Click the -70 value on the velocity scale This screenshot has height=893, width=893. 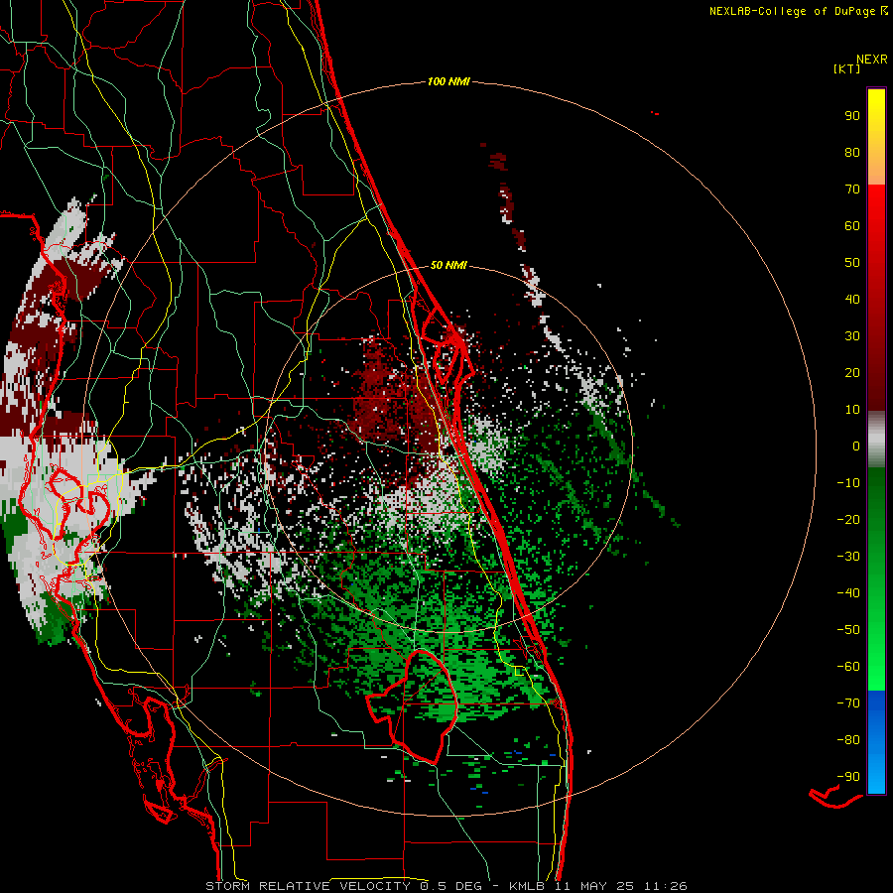848,703
